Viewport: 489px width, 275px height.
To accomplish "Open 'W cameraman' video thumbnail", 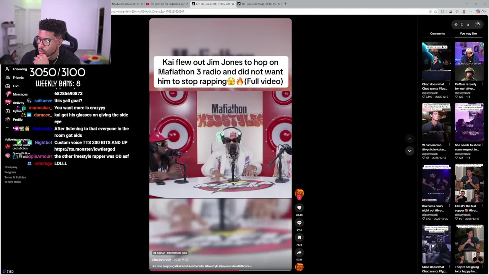I will [436, 122].
